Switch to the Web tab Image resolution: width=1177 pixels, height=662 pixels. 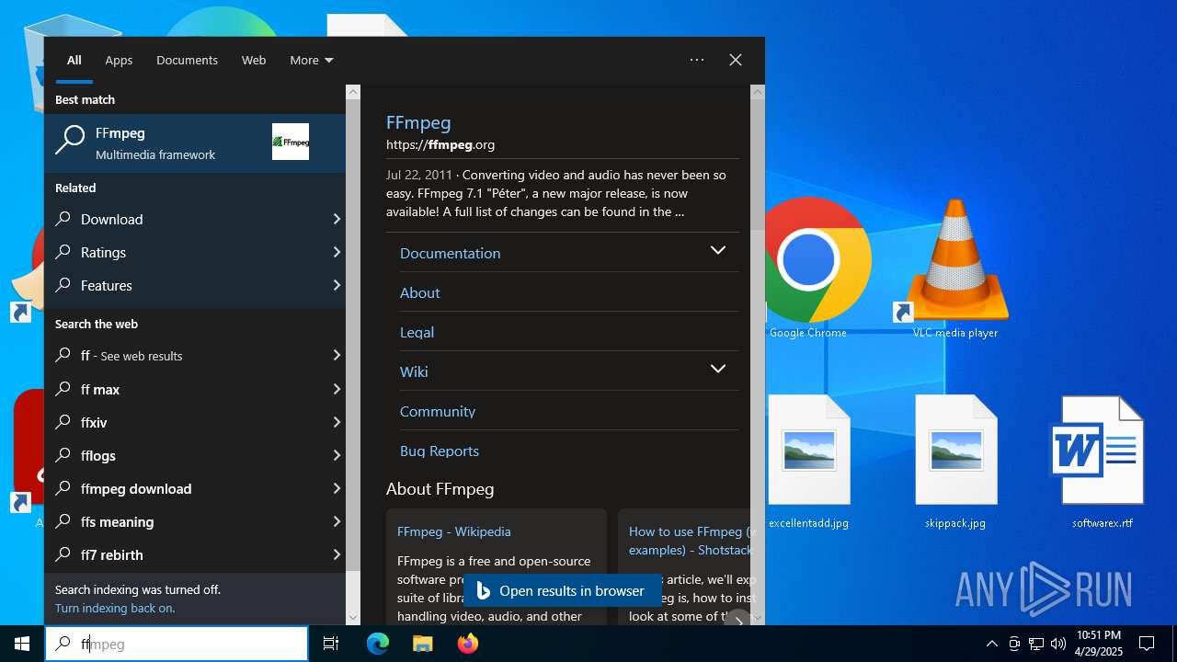coord(254,60)
